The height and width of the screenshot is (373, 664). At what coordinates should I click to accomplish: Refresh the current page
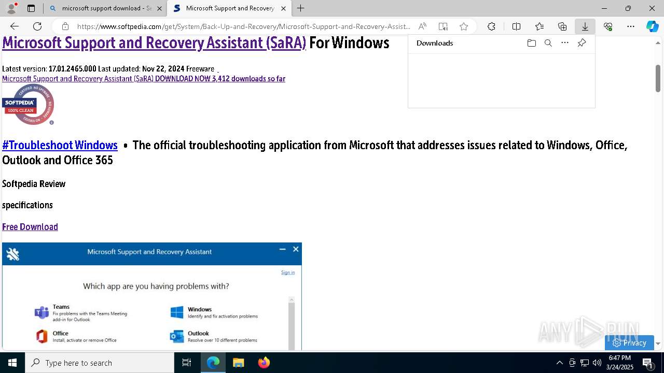(x=37, y=26)
